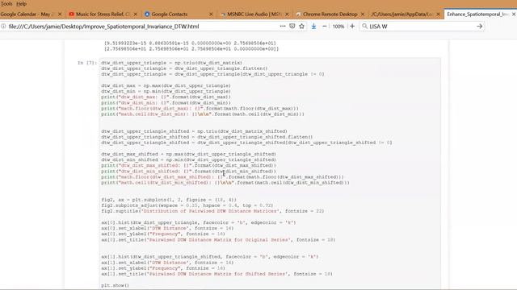Click the search magnifier icon
The width and height of the screenshot is (517, 290).
364,27
